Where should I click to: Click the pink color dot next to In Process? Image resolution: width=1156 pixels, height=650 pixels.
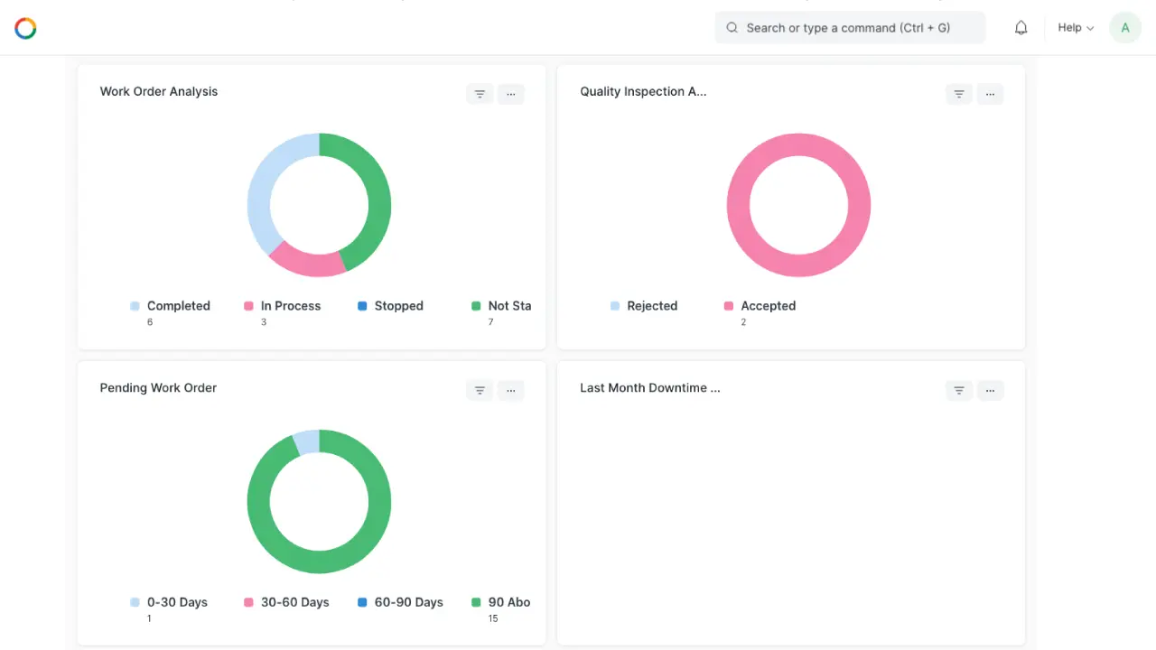tap(248, 306)
